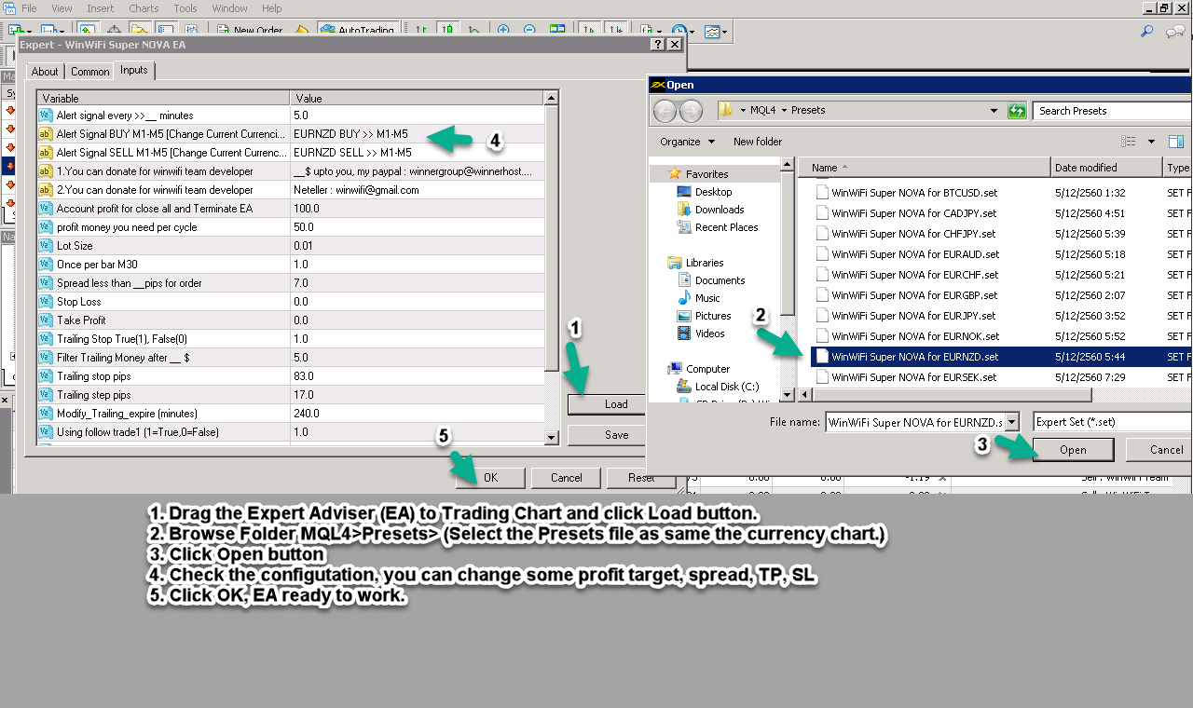Expand the address bar history dropdown
Screen dimensions: 1193x708
coord(994,111)
